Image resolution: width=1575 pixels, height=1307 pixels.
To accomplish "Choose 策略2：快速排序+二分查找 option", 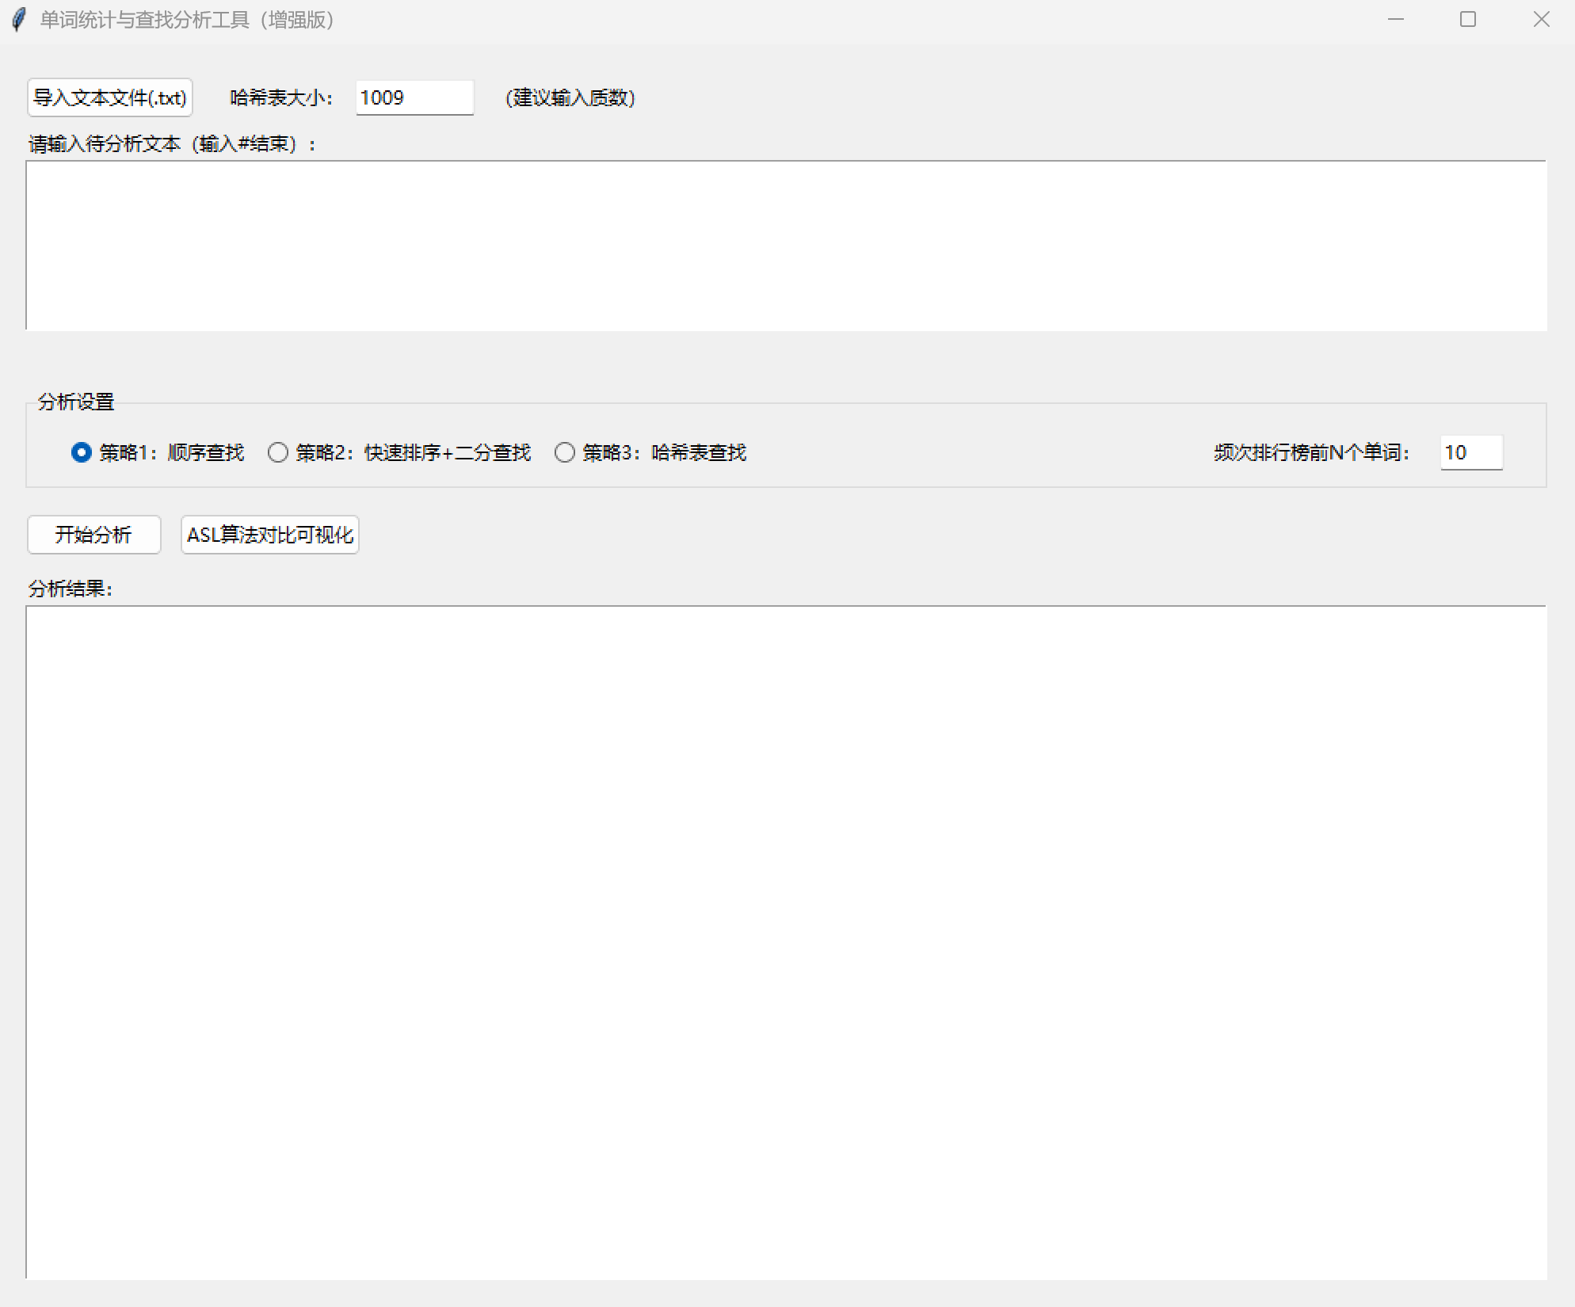I will (278, 452).
